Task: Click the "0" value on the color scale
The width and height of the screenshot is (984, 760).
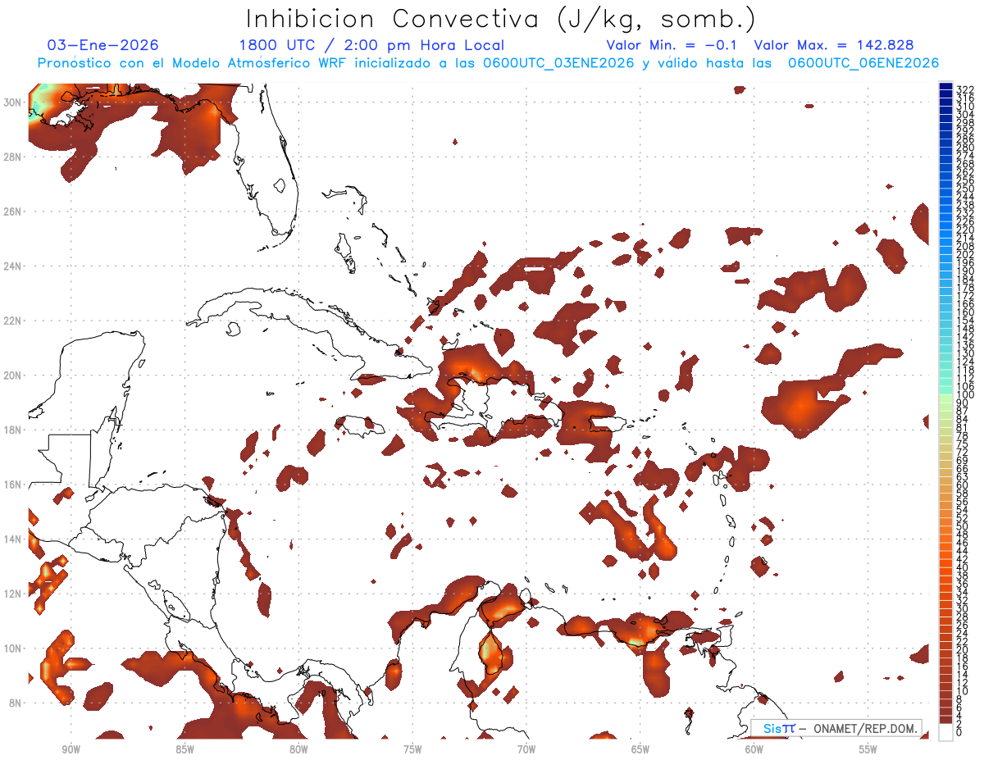Action: tap(959, 732)
